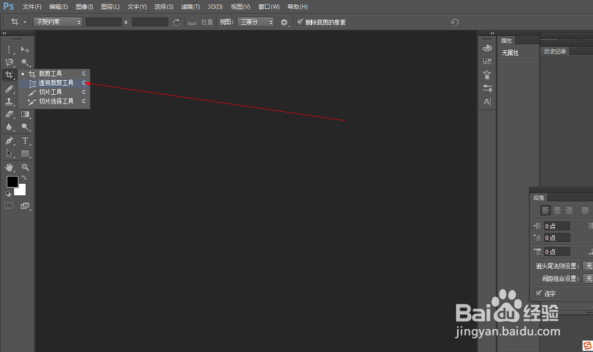Open the 选择(S) menu

(x=164, y=7)
